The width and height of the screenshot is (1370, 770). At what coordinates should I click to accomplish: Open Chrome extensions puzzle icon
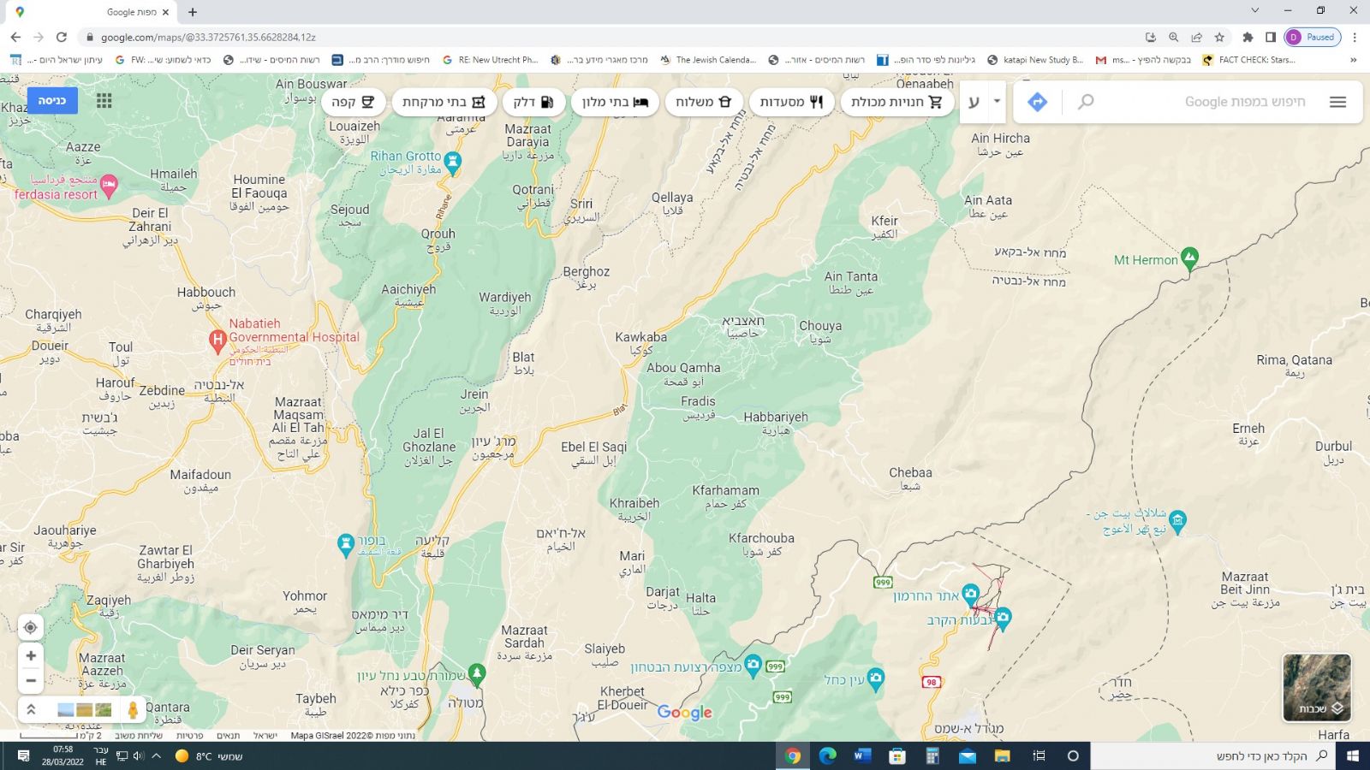(1248, 37)
